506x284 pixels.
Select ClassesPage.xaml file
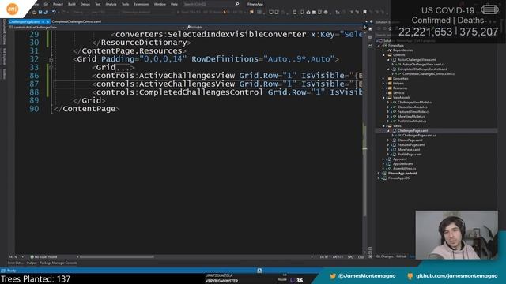point(410,140)
